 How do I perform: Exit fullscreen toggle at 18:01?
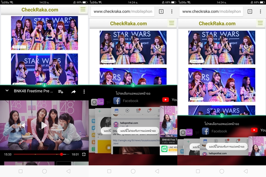coord(84,154)
